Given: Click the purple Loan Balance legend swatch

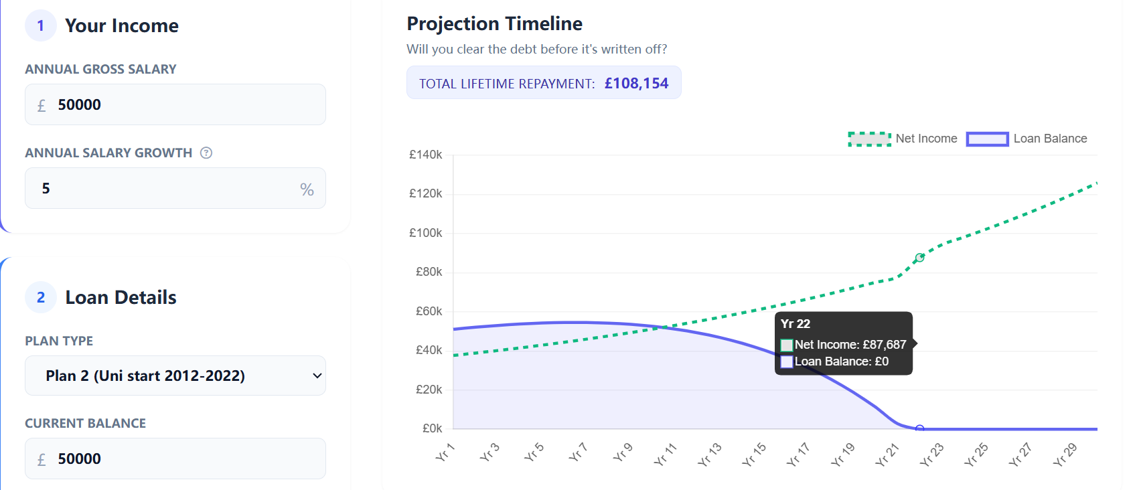Looking at the screenshot, I should (x=987, y=139).
